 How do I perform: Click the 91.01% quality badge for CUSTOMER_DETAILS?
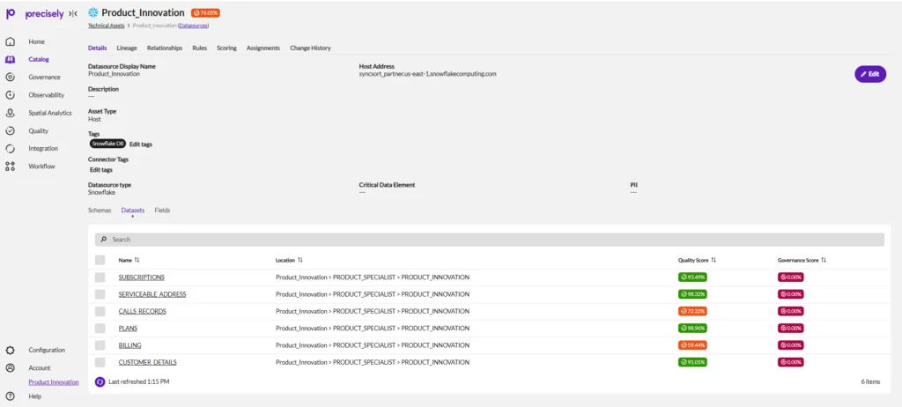692,363
